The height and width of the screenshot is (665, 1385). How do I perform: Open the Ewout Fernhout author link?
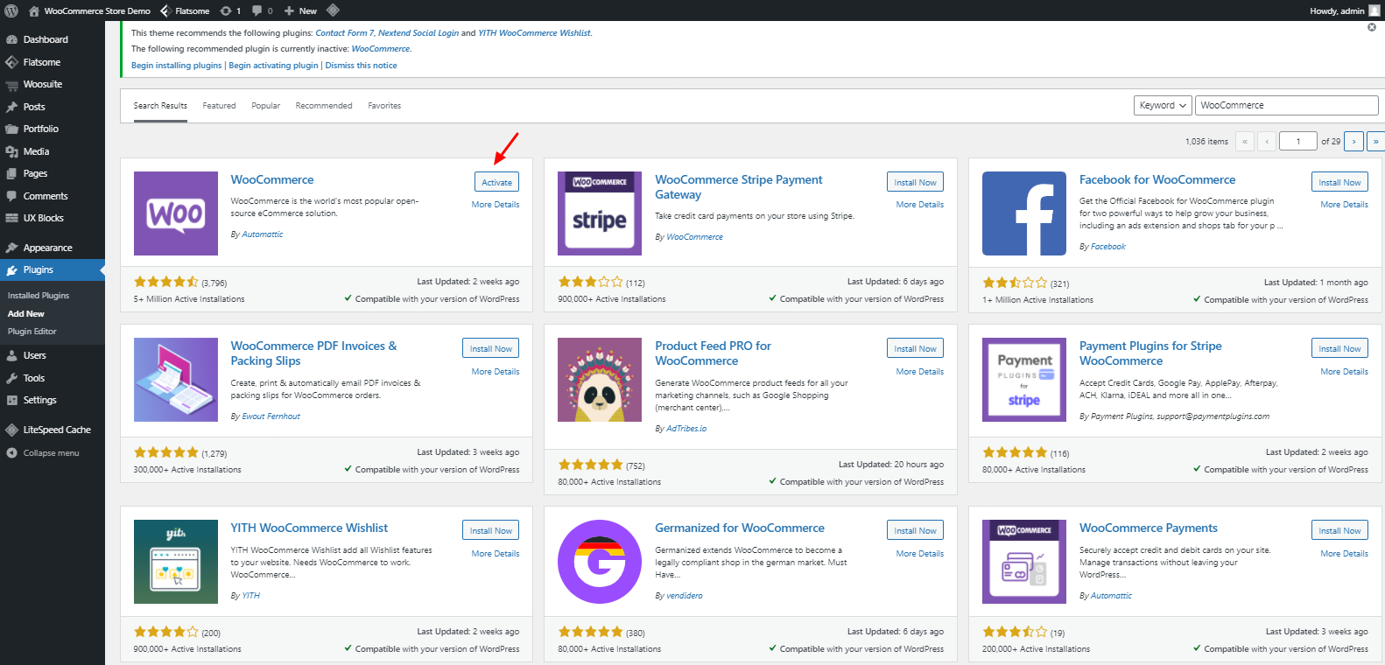coord(271,416)
